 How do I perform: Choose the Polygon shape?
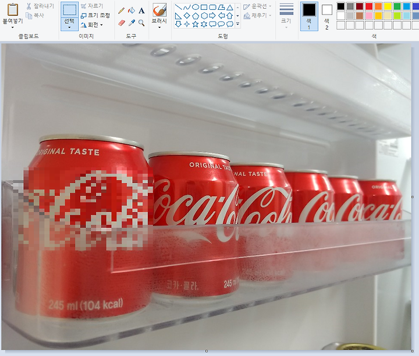pyautogui.click(x=221, y=7)
